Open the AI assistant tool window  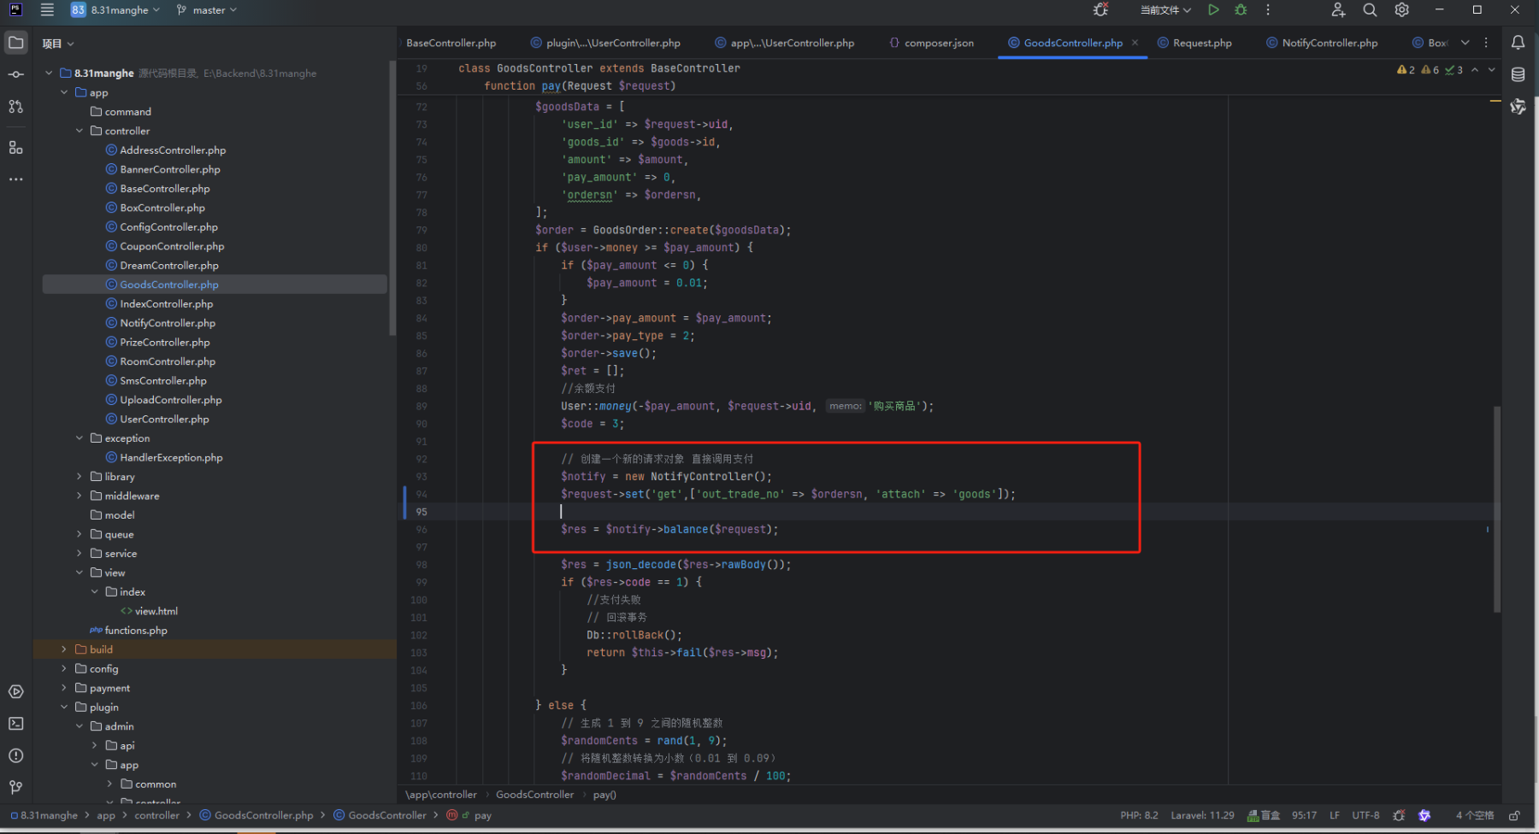pyautogui.click(x=1518, y=107)
